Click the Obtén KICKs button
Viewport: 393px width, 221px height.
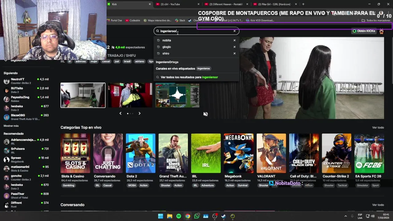point(364,31)
